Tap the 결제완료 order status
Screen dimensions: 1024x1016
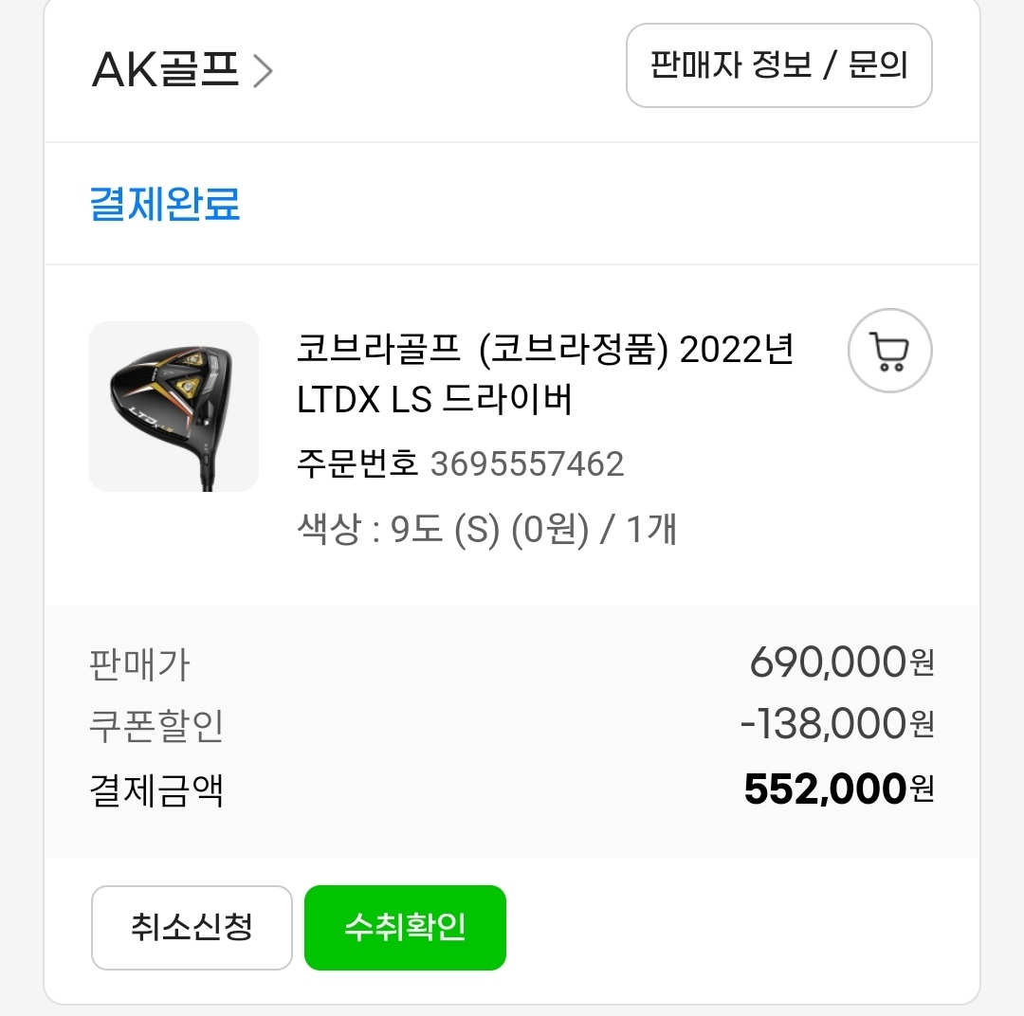[x=165, y=205]
